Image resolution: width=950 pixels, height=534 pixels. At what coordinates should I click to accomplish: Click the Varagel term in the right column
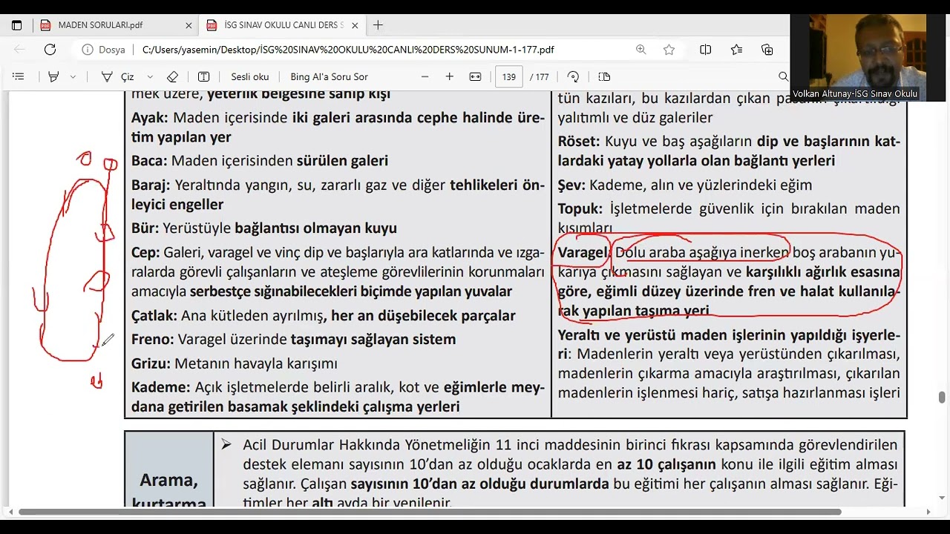tap(583, 252)
